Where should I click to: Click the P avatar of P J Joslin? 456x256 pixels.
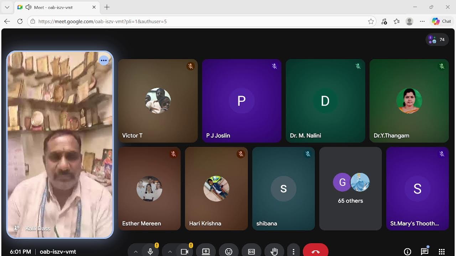coord(242,101)
